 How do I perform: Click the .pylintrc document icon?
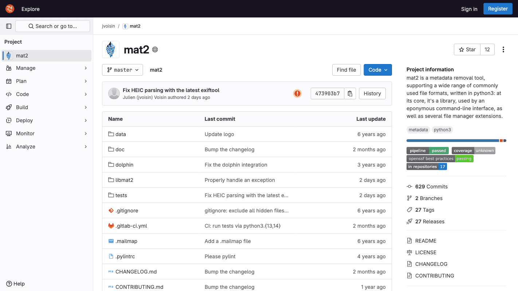click(x=111, y=256)
